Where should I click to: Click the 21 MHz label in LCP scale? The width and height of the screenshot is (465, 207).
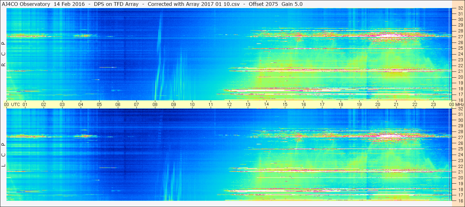(460, 172)
